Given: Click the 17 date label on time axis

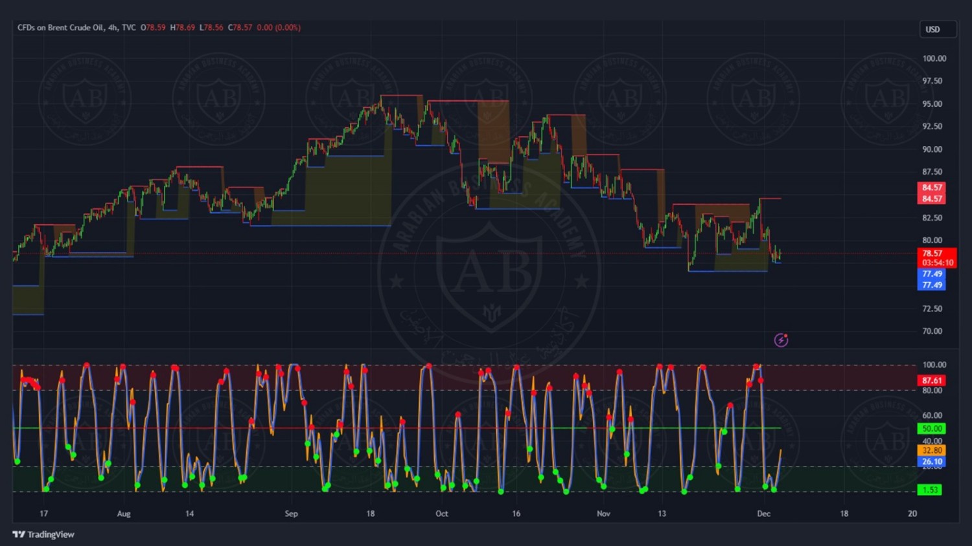Looking at the screenshot, I should pyautogui.click(x=43, y=514).
